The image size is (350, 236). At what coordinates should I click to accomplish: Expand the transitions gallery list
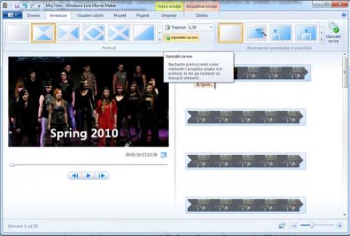click(159, 40)
